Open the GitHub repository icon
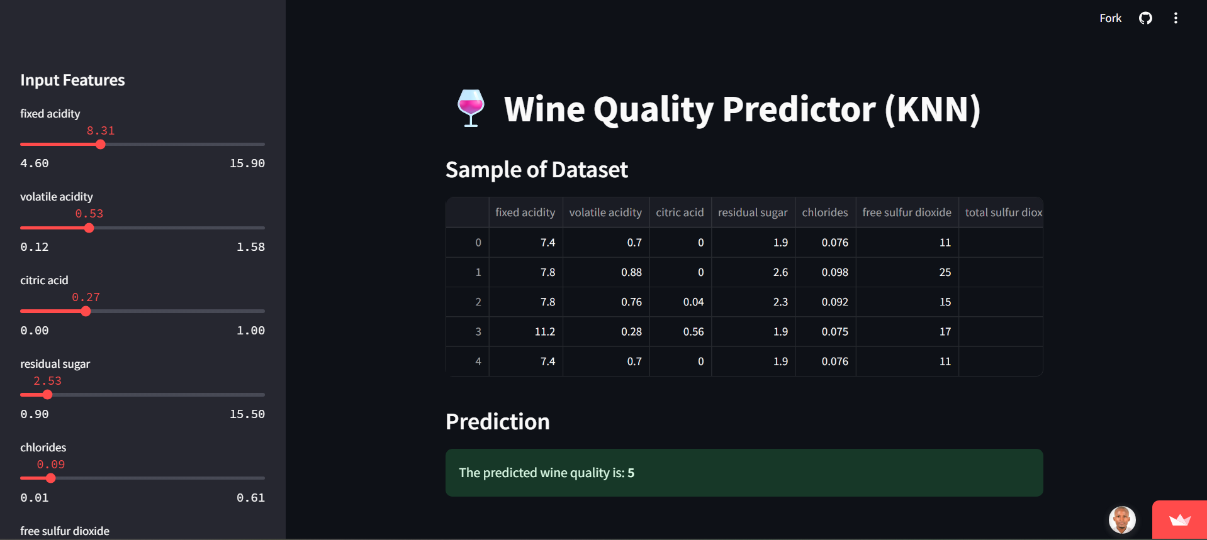 tap(1145, 18)
